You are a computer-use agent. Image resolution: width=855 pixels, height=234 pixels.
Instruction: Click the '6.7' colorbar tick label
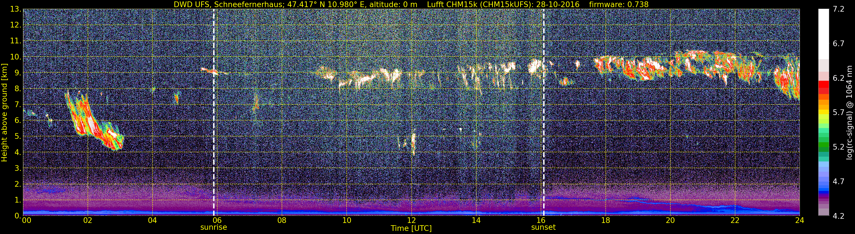pos(839,44)
